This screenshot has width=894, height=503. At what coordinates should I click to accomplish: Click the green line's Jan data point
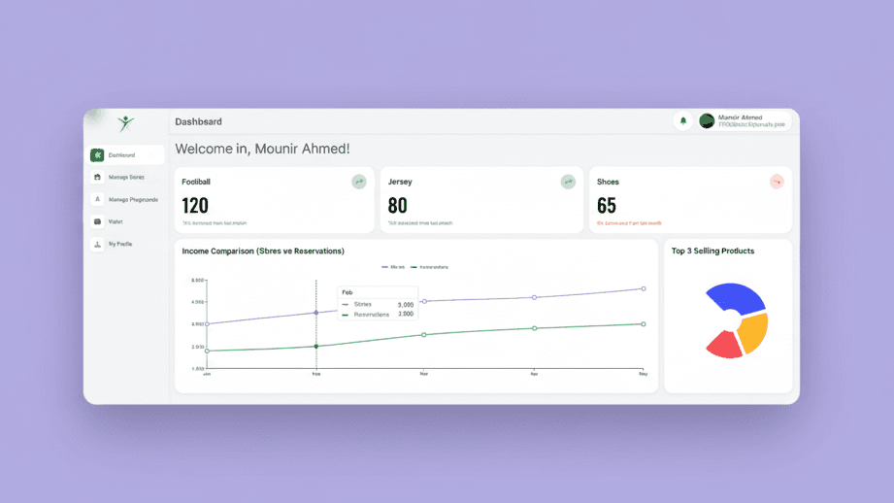(207, 351)
